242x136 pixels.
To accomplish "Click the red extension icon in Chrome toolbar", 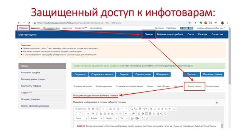I will (206, 23).
